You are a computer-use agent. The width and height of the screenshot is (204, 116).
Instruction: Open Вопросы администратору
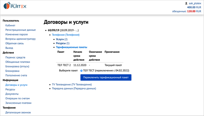click(x=21, y=39)
